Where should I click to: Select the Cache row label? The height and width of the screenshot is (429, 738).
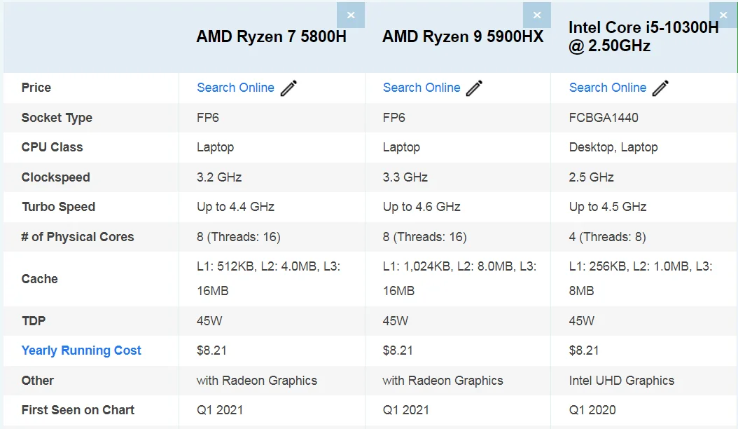point(40,279)
